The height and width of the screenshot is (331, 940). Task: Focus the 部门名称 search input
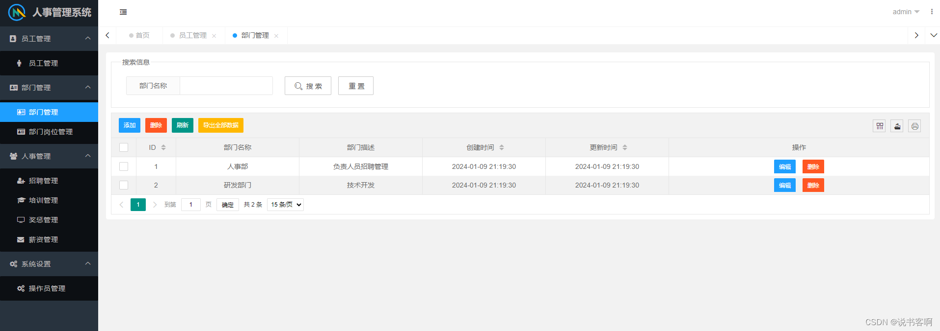pyautogui.click(x=226, y=86)
